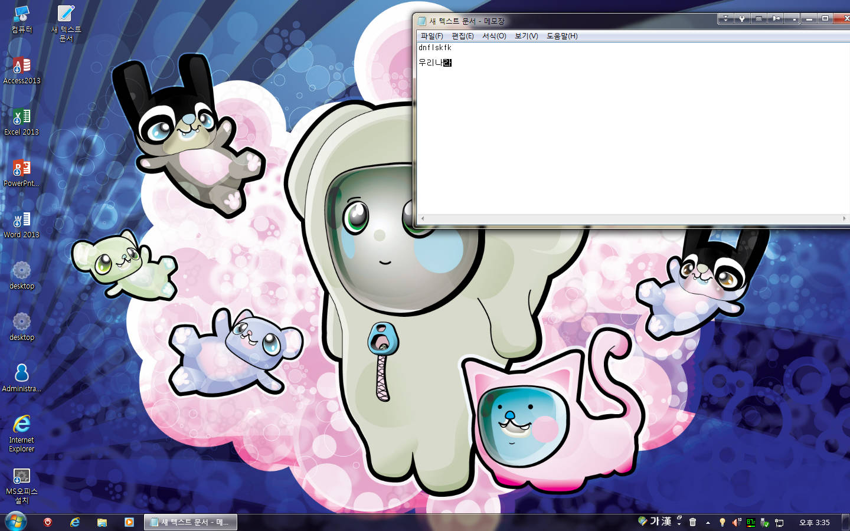Open 보기(V) menu in Notepad
The width and height of the screenshot is (850, 531).
[x=526, y=36]
